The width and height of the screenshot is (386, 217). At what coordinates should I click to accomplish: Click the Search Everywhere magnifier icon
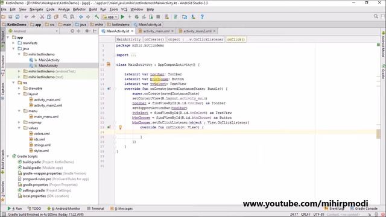click(376, 16)
